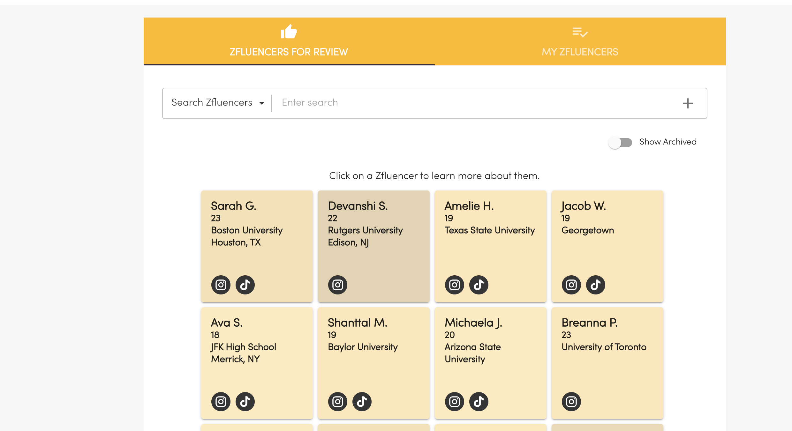Open Shanttal M.'s Instagram icon
The width and height of the screenshot is (792, 431).
tap(338, 401)
